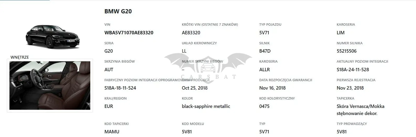Click factory integration level S18A-18-11-524
The width and height of the screenshot is (416, 137).
click(120, 88)
